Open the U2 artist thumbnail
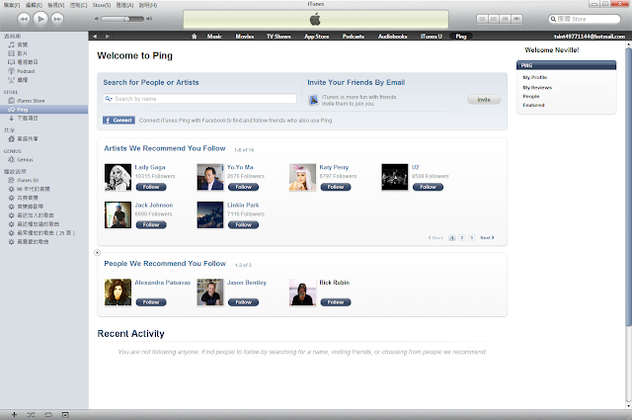This screenshot has width=632, height=420. (395, 177)
